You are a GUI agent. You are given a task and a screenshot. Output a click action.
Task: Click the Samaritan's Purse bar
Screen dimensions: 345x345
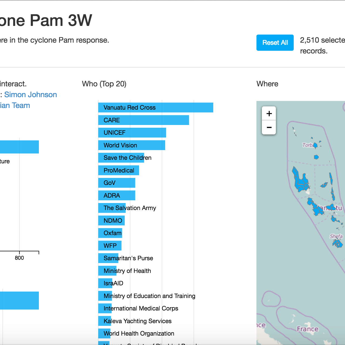click(x=108, y=258)
